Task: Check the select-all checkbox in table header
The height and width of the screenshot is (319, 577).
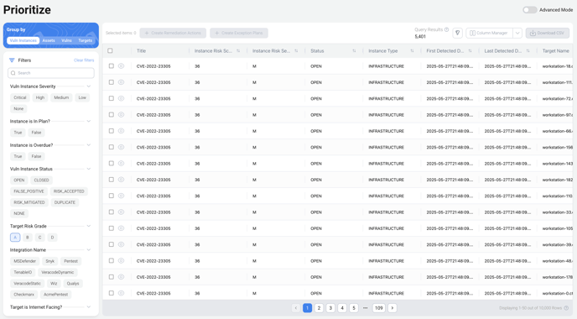Action: pyautogui.click(x=110, y=51)
